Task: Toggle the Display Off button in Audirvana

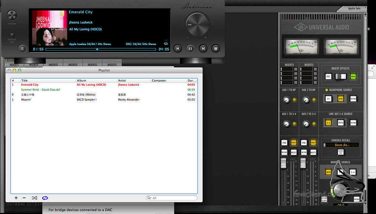Action: coord(12,35)
